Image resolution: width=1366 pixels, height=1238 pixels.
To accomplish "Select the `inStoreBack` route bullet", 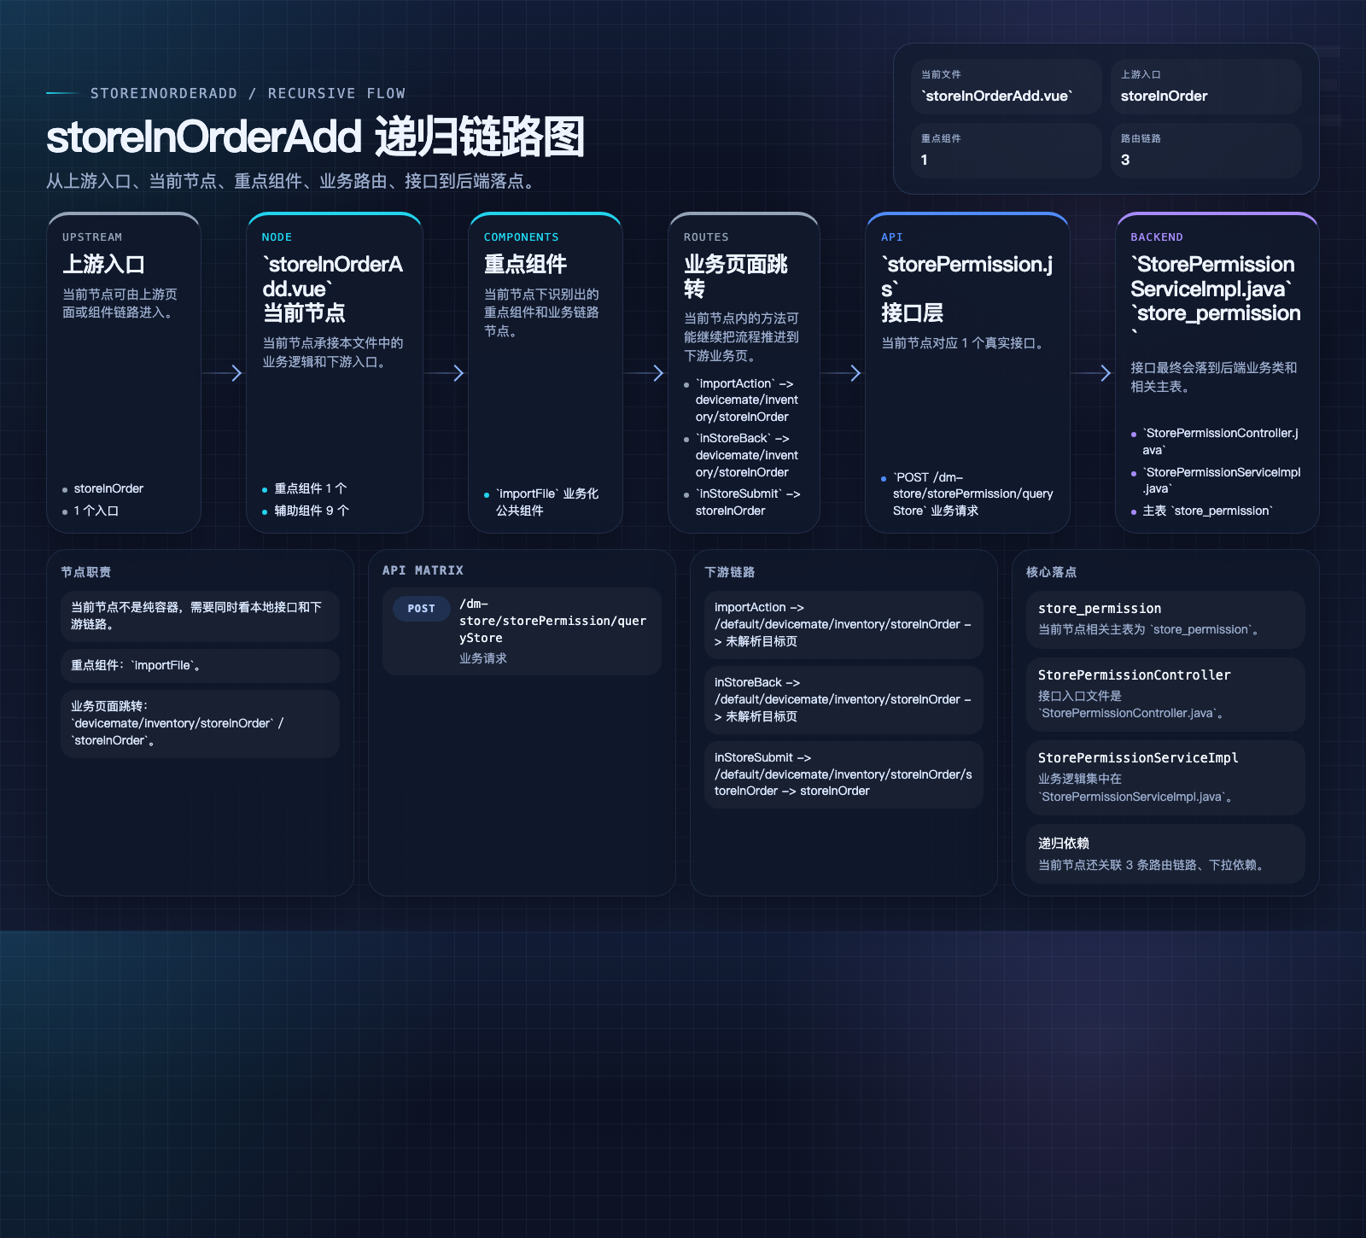I will coord(742,455).
